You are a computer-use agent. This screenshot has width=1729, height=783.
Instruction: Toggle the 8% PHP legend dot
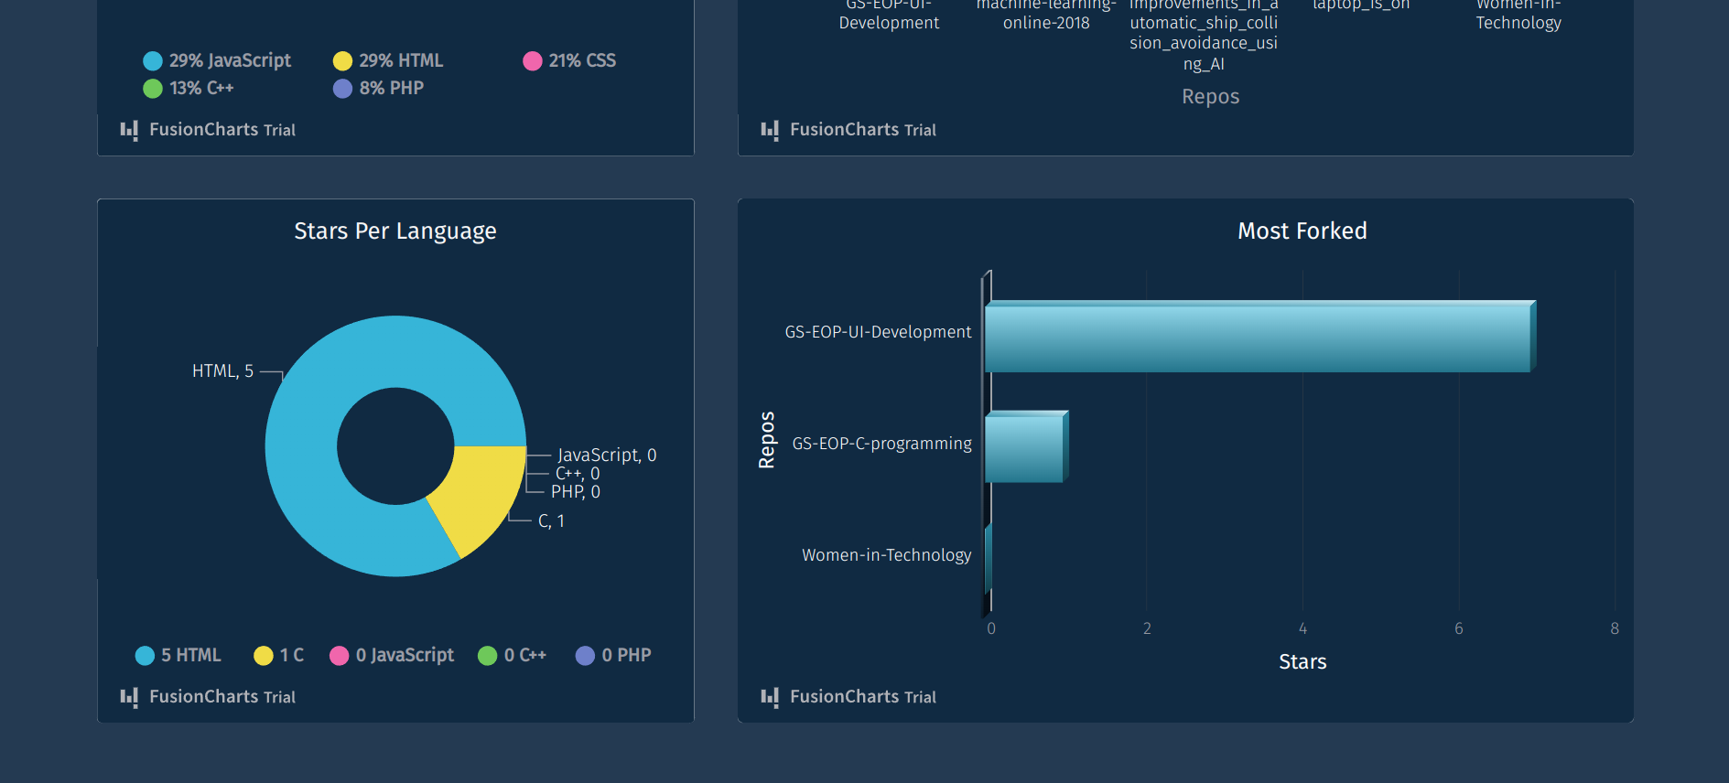click(x=342, y=89)
